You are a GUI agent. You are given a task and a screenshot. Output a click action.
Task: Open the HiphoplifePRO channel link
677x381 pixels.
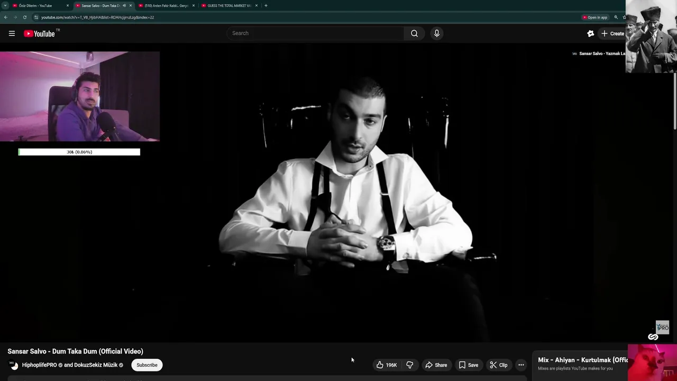point(40,365)
